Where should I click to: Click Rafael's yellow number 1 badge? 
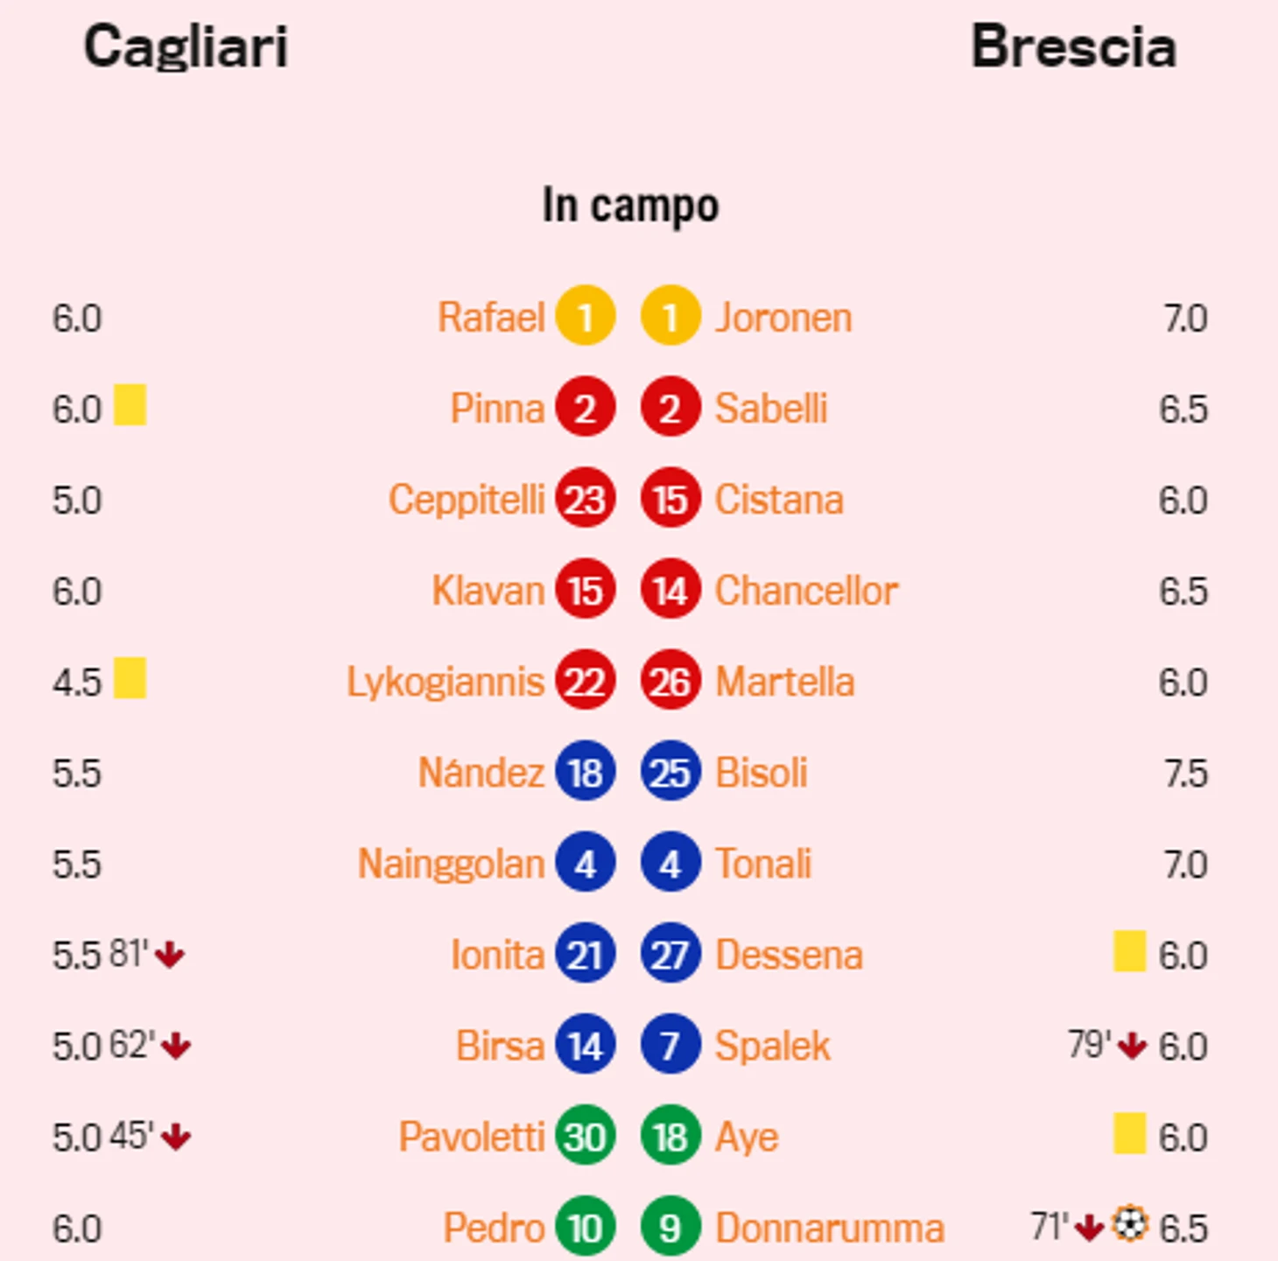[585, 316]
